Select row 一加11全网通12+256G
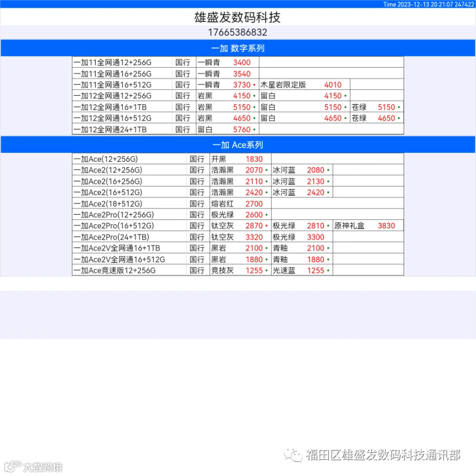Image resolution: width=476 pixels, height=476 pixels. pos(237,62)
